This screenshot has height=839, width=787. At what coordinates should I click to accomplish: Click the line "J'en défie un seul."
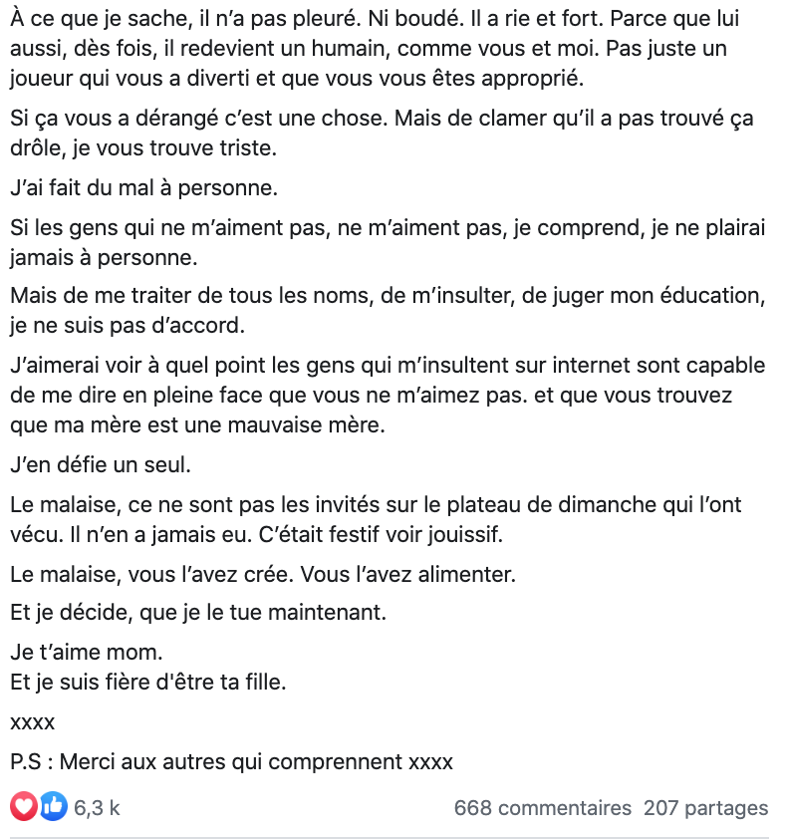coord(101,464)
